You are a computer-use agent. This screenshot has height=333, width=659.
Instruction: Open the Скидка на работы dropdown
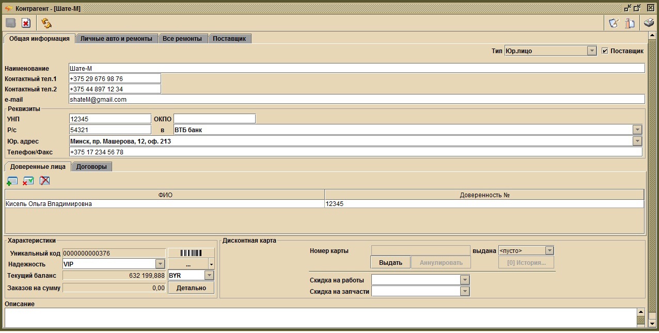[465, 280]
